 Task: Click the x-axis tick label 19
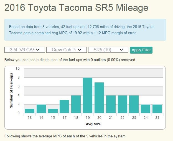(x=88, y=118)
